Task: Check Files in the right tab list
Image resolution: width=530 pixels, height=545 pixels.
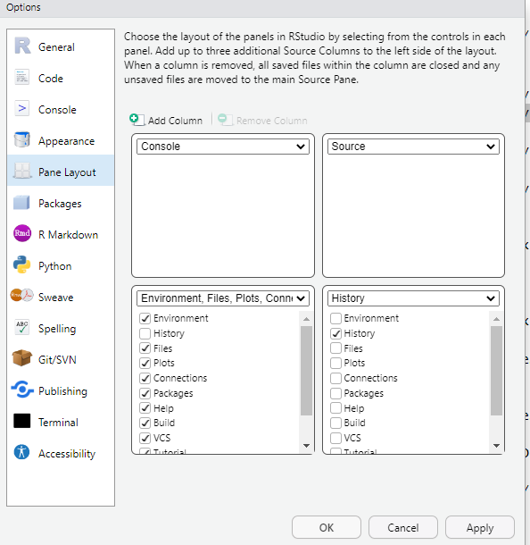Action: click(x=335, y=348)
